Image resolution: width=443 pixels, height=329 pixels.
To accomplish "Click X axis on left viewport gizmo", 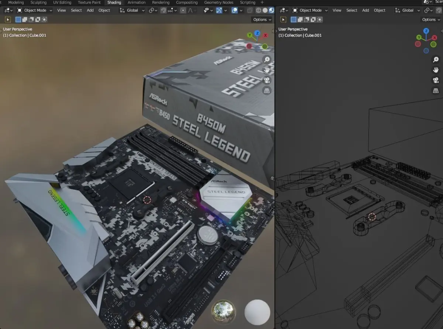I will point(265,35).
